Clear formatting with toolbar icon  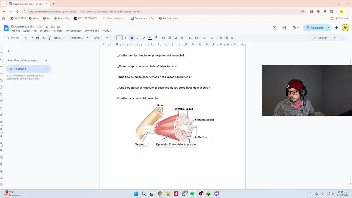point(232,38)
